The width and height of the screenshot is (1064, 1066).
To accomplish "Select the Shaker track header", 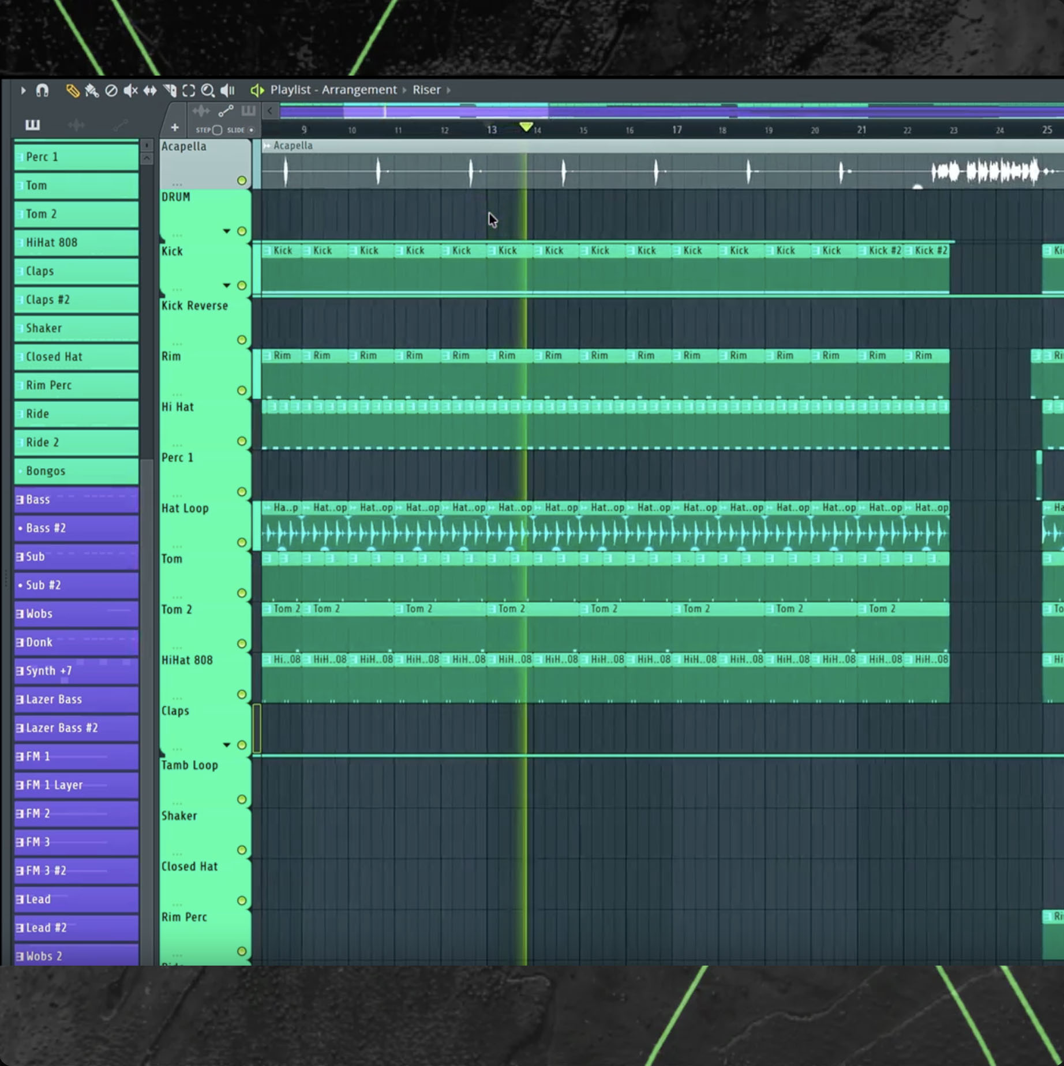I will 205,832.
